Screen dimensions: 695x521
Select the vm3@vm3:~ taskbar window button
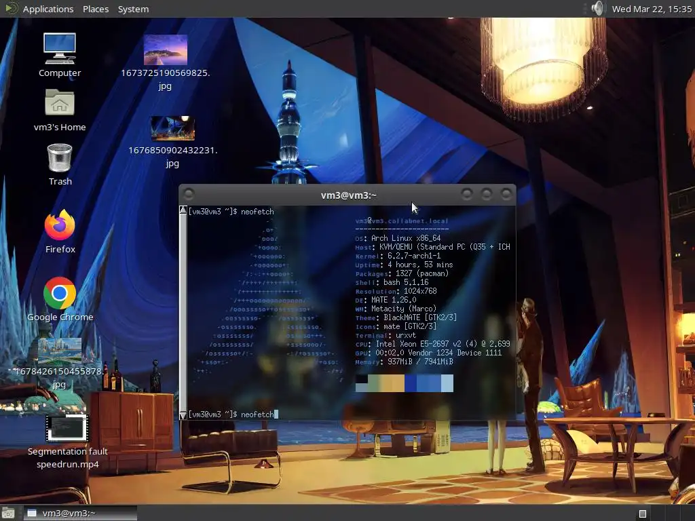click(x=80, y=513)
